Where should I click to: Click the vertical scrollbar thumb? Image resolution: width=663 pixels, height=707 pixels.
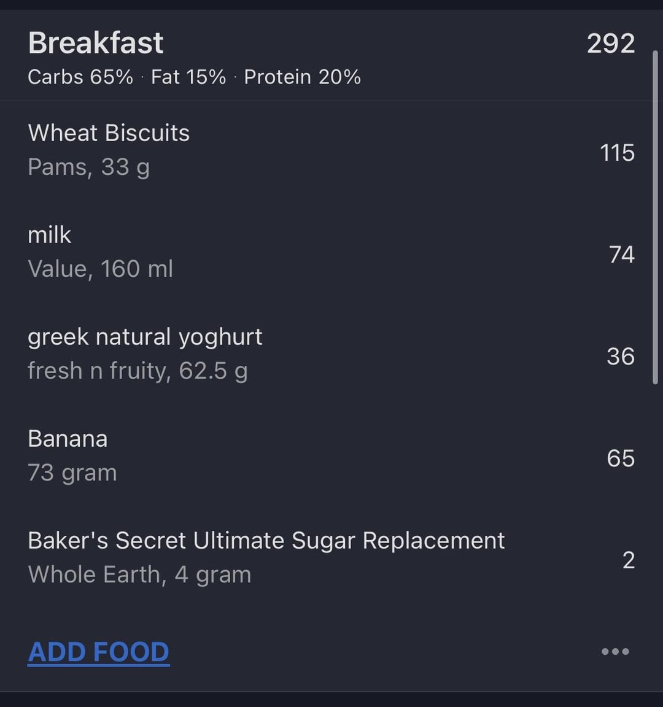656,217
